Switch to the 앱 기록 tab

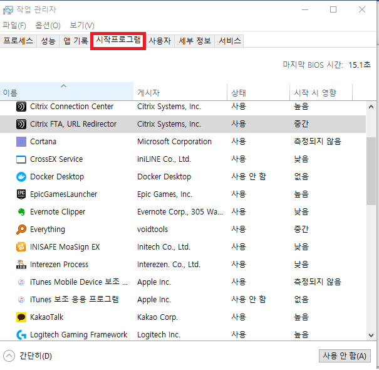tap(75, 41)
